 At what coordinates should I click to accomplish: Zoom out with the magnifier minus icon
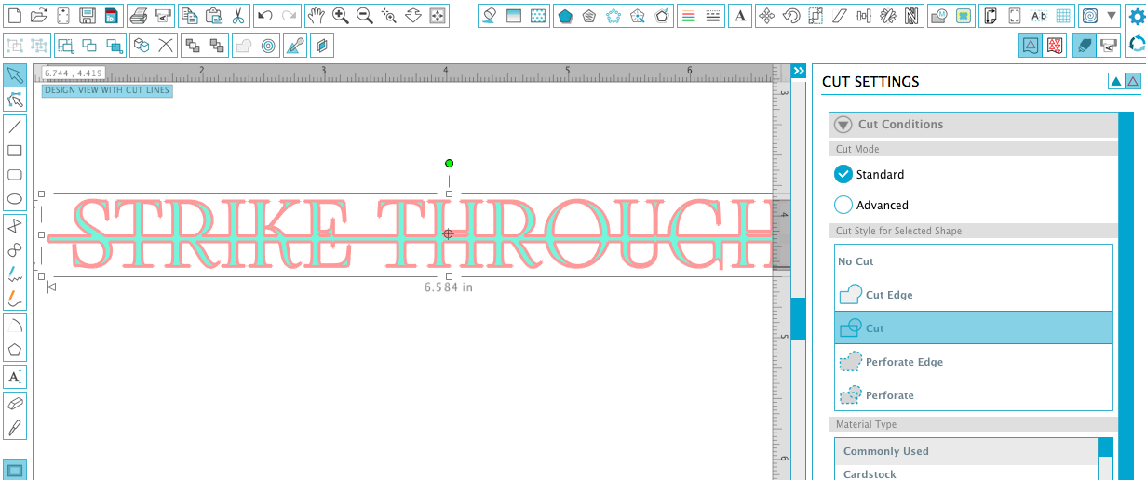pos(365,16)
